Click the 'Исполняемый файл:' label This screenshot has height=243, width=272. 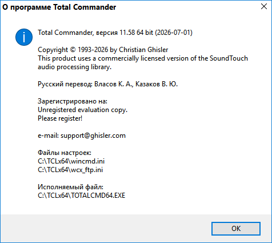point(70,187)
